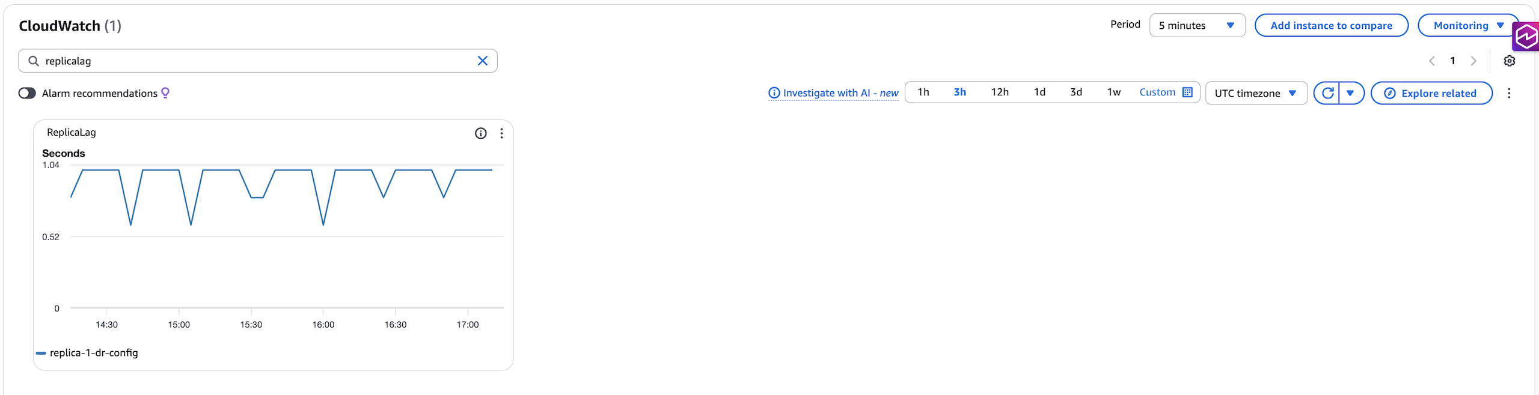Image resolution: width=1539 pixels, height=395 pixels.
Task: Click Explore related button
Action: 1431,93
